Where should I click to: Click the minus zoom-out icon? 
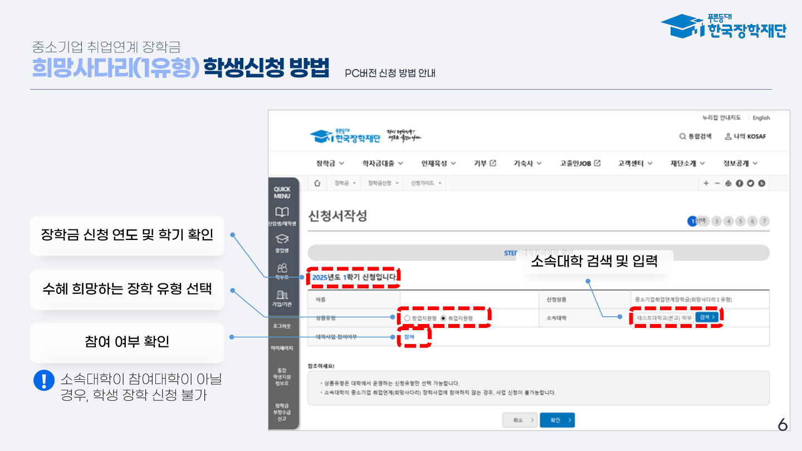(x=717, y=183)
